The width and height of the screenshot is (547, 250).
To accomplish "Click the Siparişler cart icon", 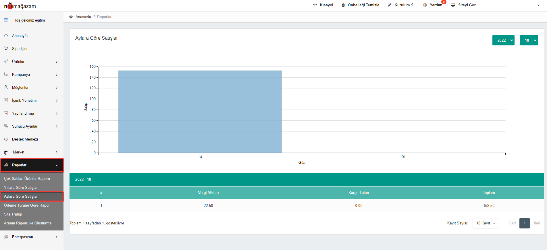I will (x=6, y=49).
